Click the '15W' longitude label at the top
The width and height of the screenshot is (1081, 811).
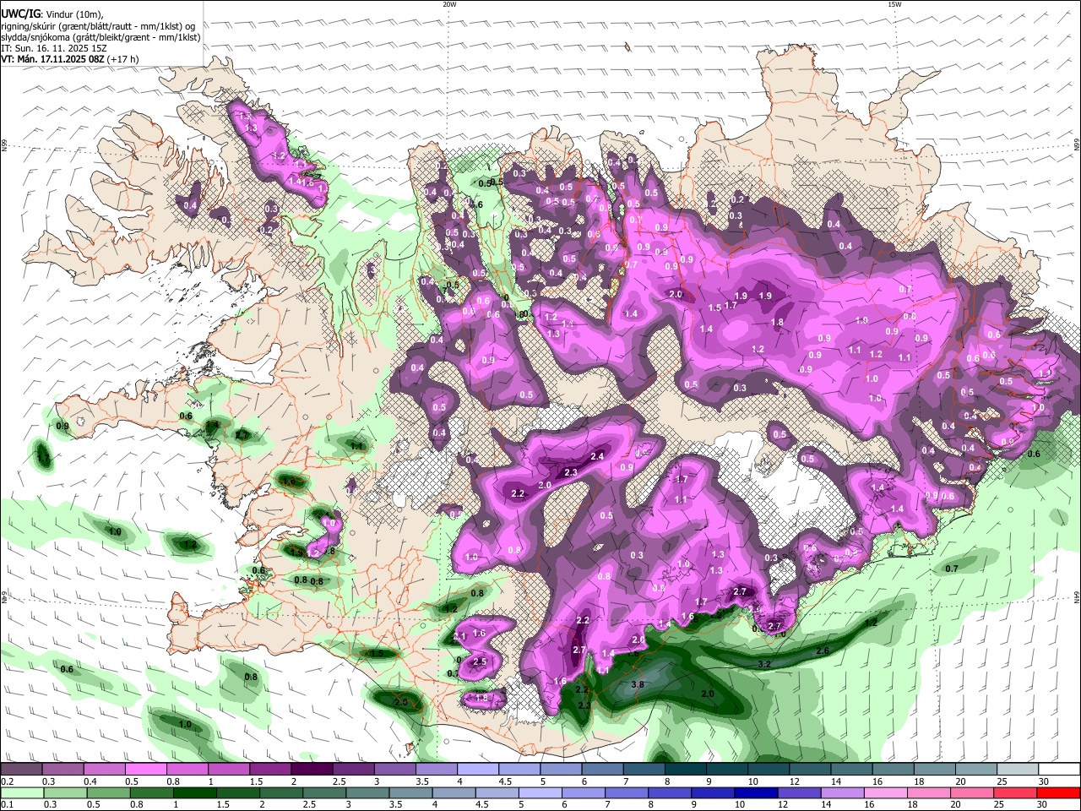point(894,4)
